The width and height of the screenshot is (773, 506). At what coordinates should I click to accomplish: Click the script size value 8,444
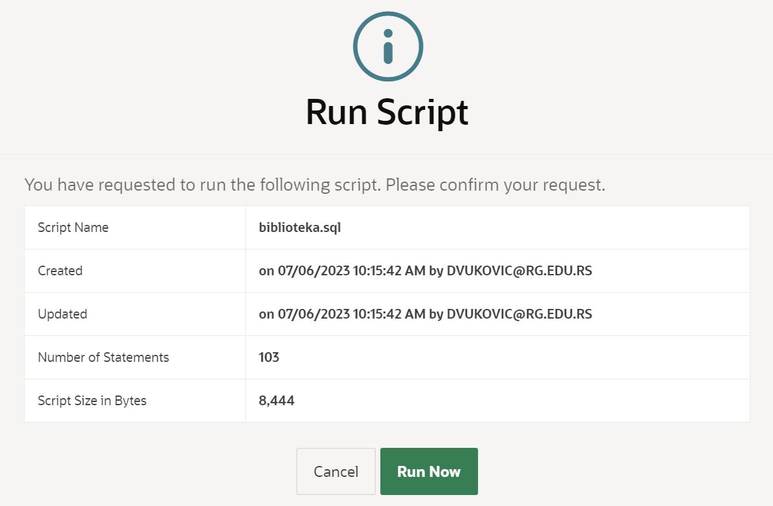pos(276,401)
